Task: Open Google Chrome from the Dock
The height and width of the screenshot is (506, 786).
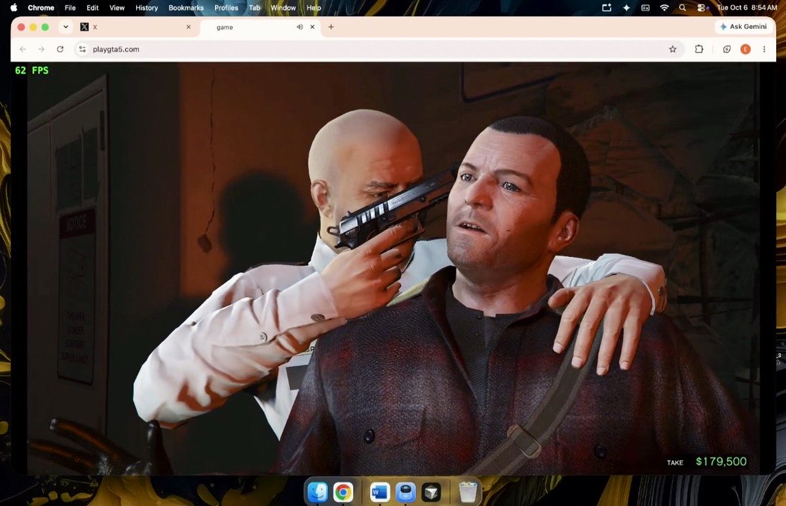Action: 343,492
